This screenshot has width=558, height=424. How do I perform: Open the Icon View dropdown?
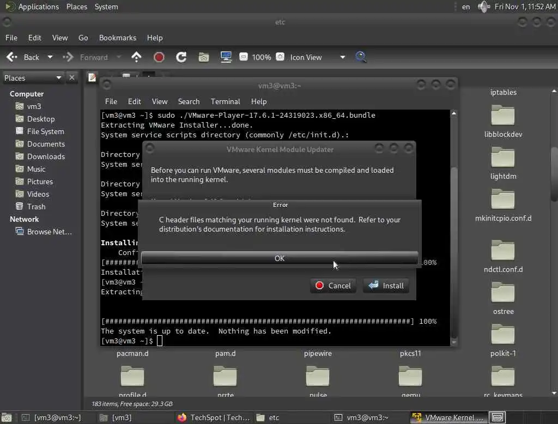(318, 57)
